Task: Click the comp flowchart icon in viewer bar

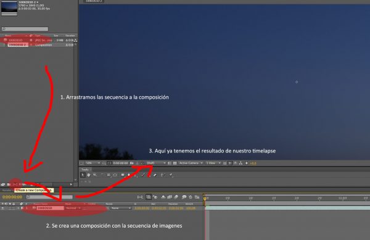Action: (x=240, y=163)
